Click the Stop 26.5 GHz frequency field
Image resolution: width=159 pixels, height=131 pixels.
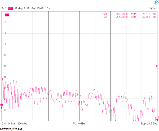pyautogui.click(x=149, y=124)
